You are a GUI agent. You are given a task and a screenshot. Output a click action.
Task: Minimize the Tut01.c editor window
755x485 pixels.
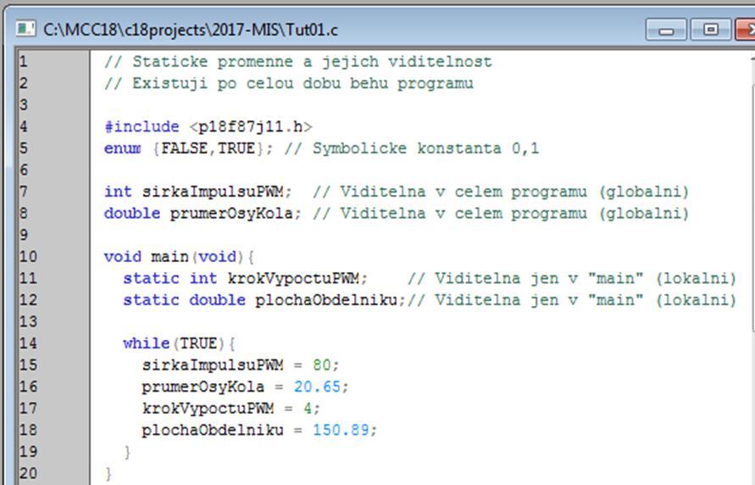click(666, 30)
